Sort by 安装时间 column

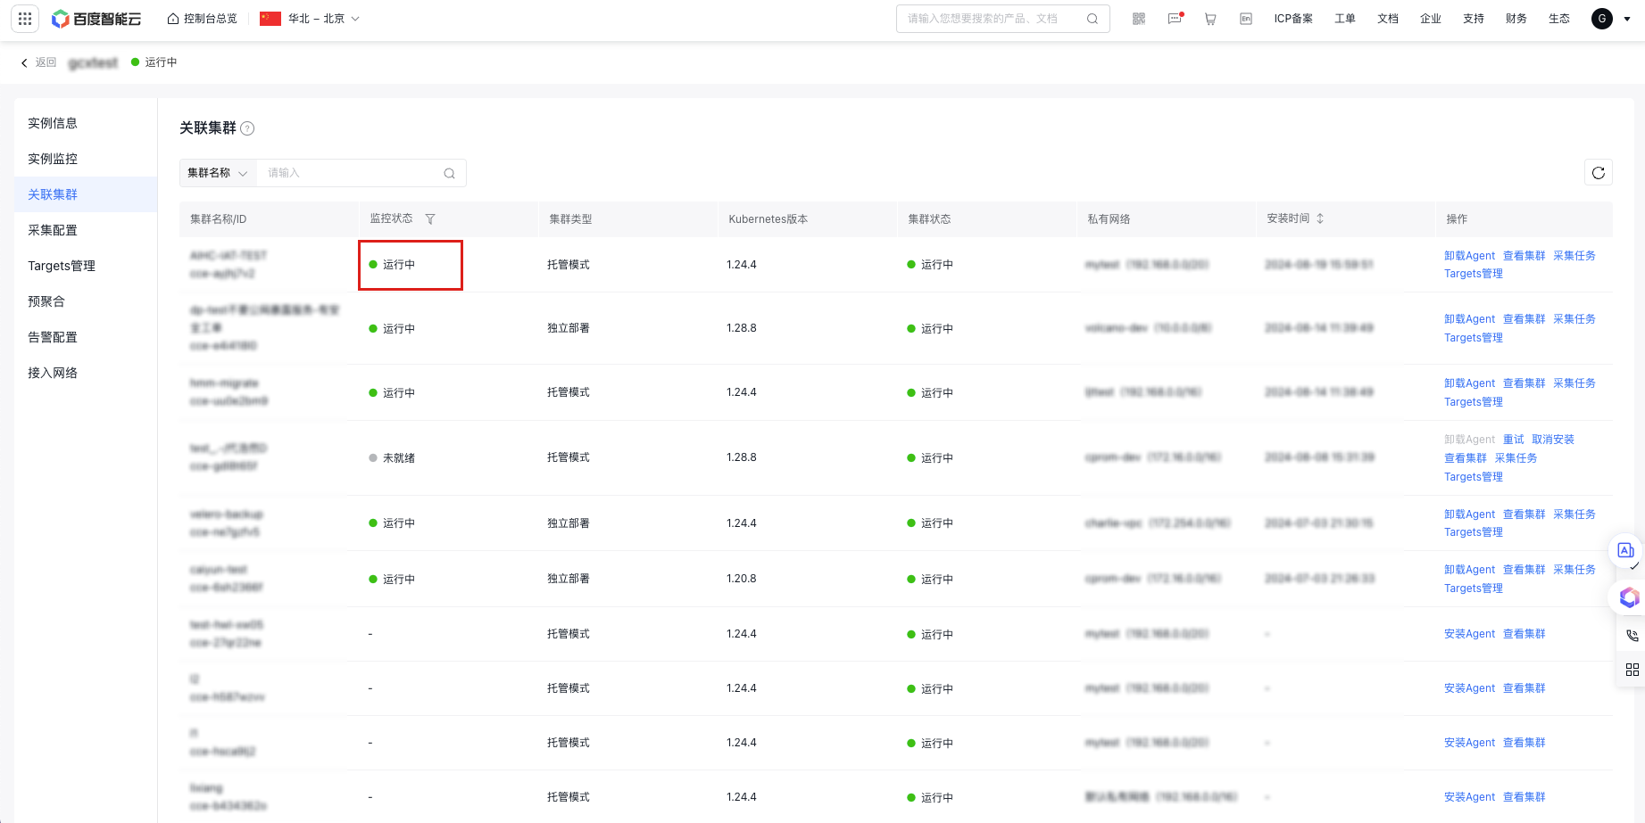[1320, 218]
